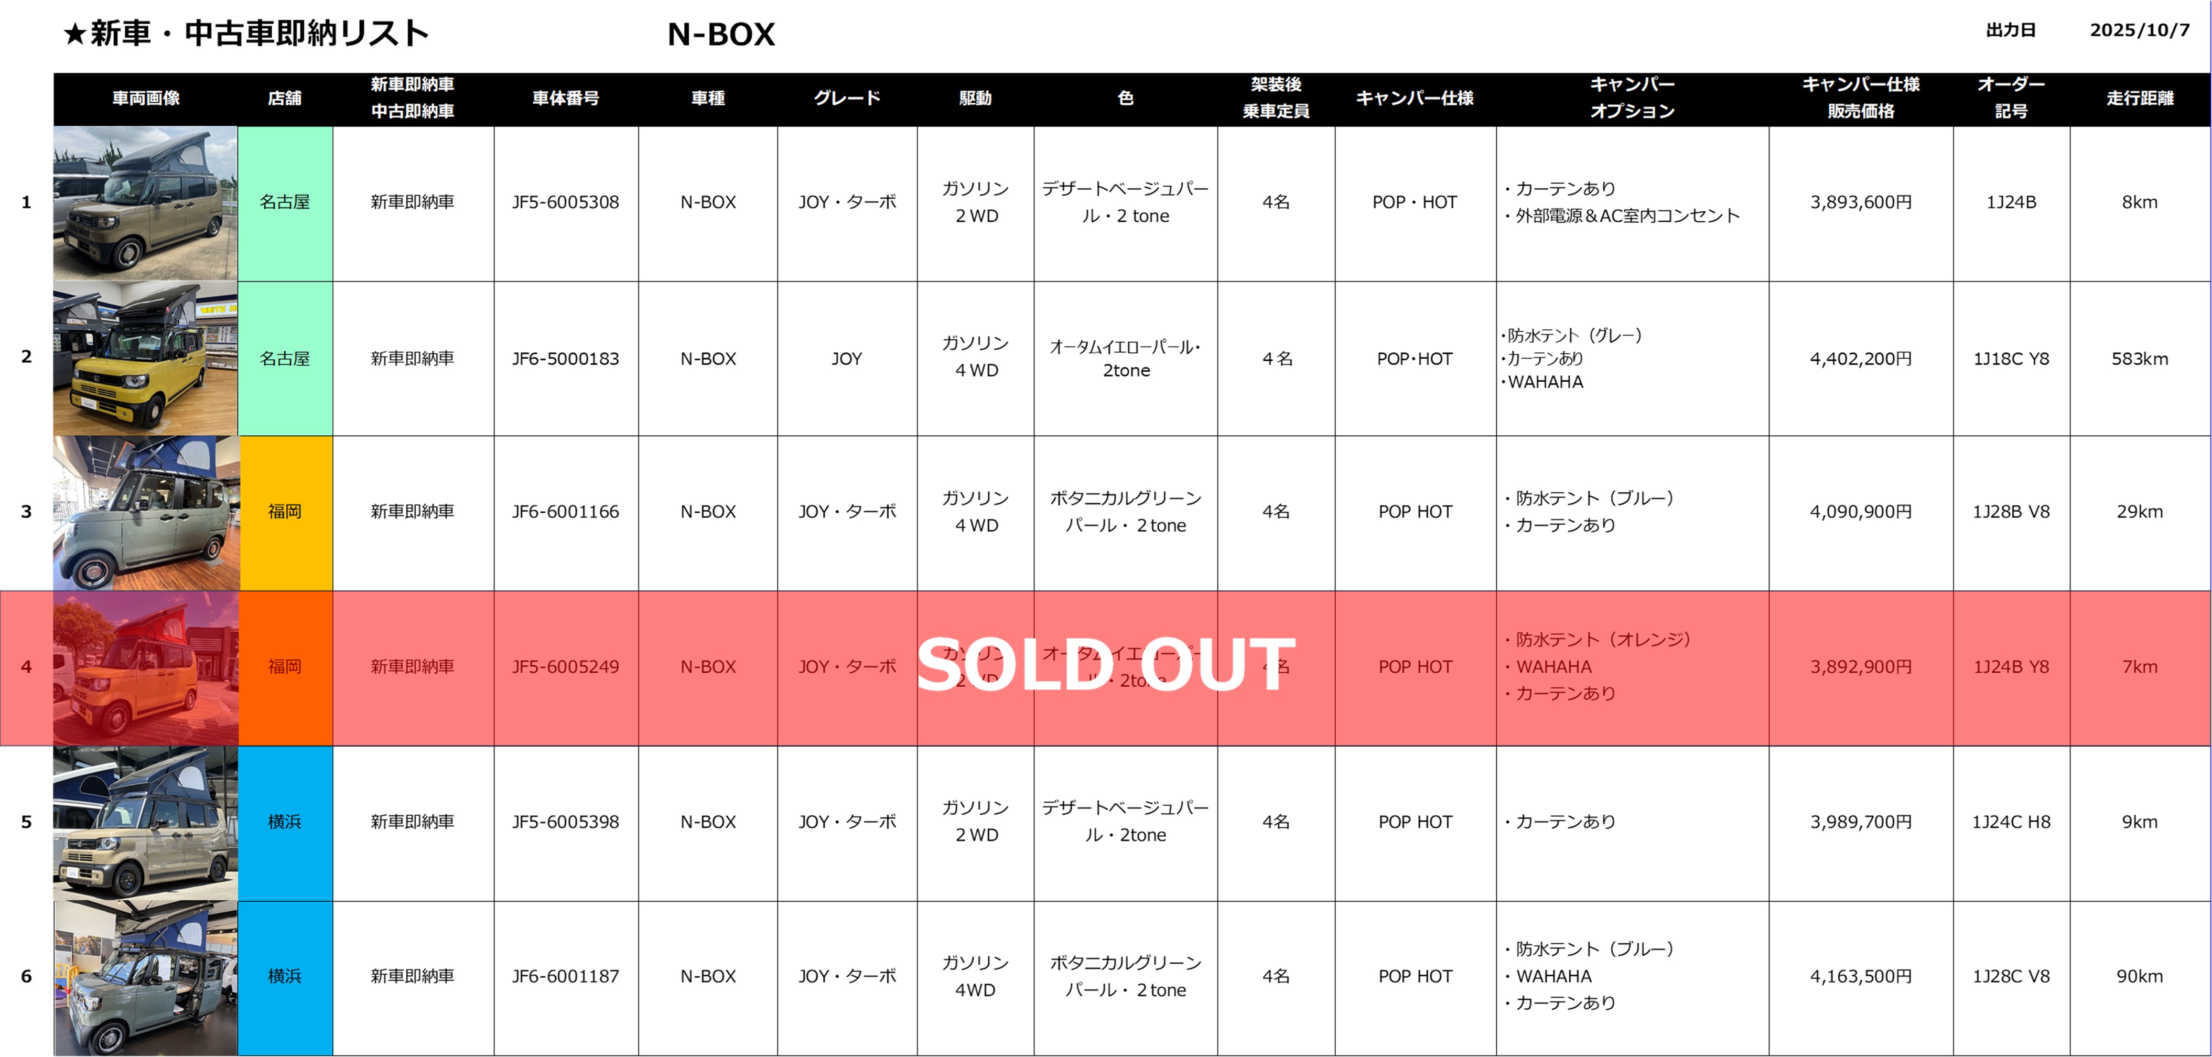Click the 車体番号 column header
Viewport: 2212px width, 1057px height.
(565, 99)
